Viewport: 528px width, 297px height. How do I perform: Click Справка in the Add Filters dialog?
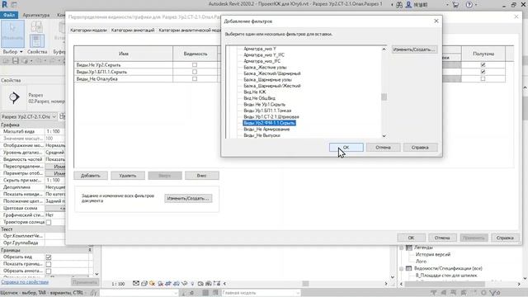(420, 148)
